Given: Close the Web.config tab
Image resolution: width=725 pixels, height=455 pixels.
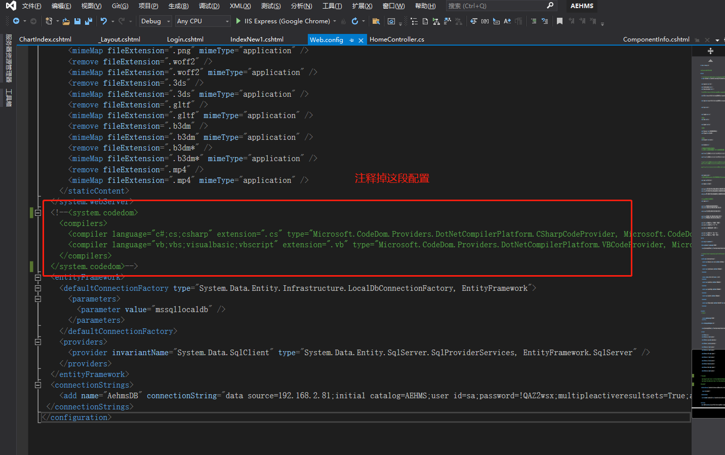Looking at the screenshot, I should [361, 40].
